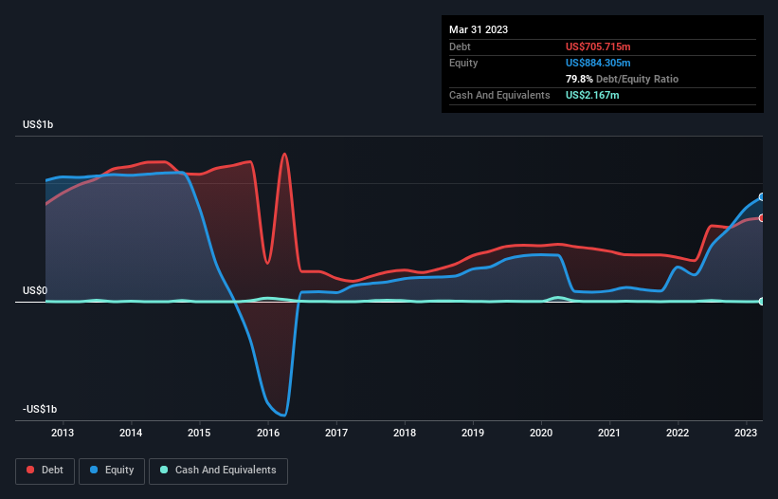Select the 2019 x-axis label

(473, 433)
